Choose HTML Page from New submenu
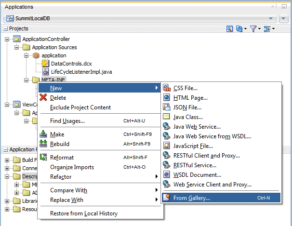This screenshot has height=226, width=292. [221, 97]
